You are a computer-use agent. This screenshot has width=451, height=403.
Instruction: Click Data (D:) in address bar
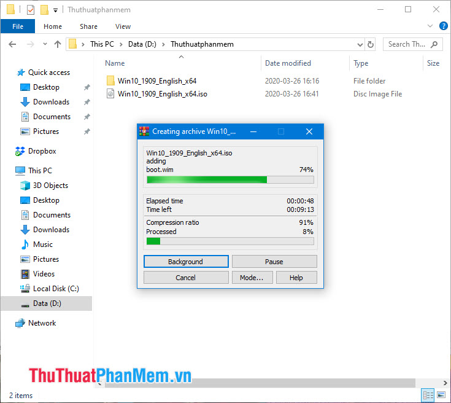coord(142,44)
